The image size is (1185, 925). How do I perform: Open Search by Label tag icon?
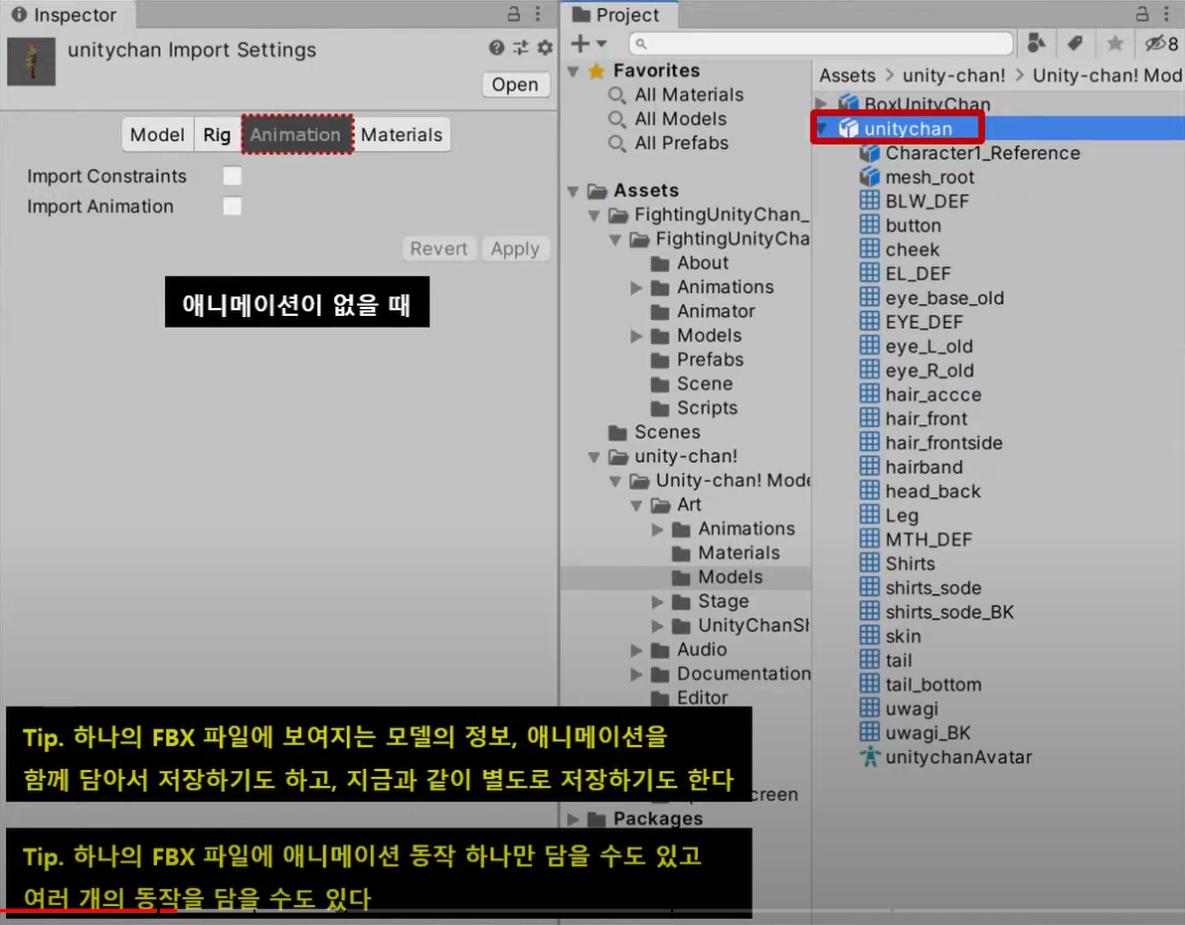1075,43
